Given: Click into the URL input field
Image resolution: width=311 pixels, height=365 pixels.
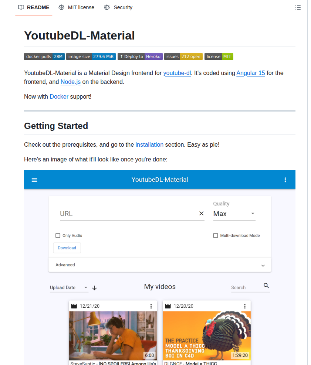Looking at the screenshot, I should (x=128, y=214).
